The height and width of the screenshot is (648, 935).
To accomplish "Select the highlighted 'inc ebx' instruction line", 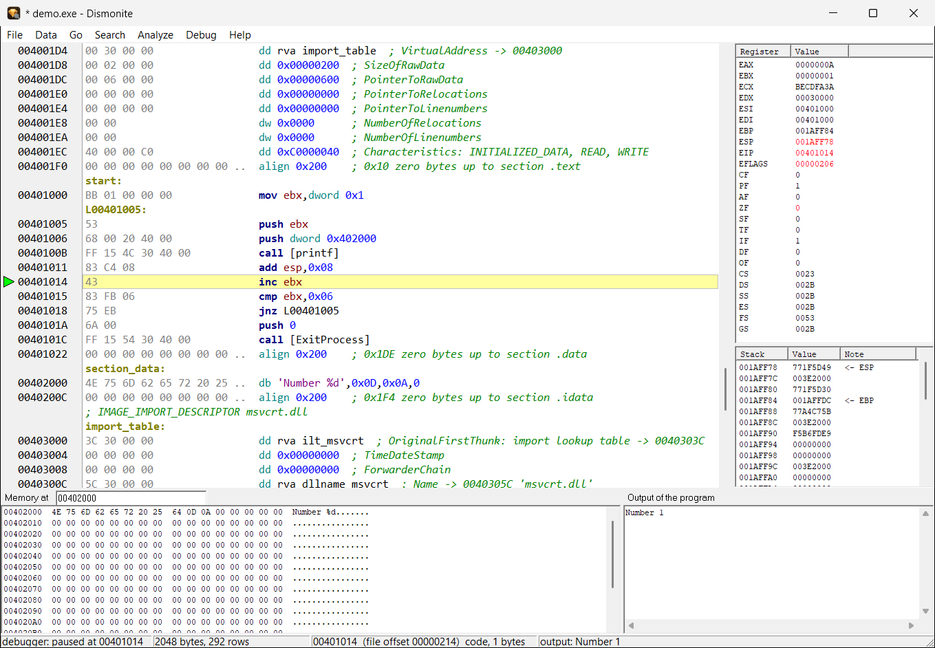I will pyautogui.click(x=400, y=282).
